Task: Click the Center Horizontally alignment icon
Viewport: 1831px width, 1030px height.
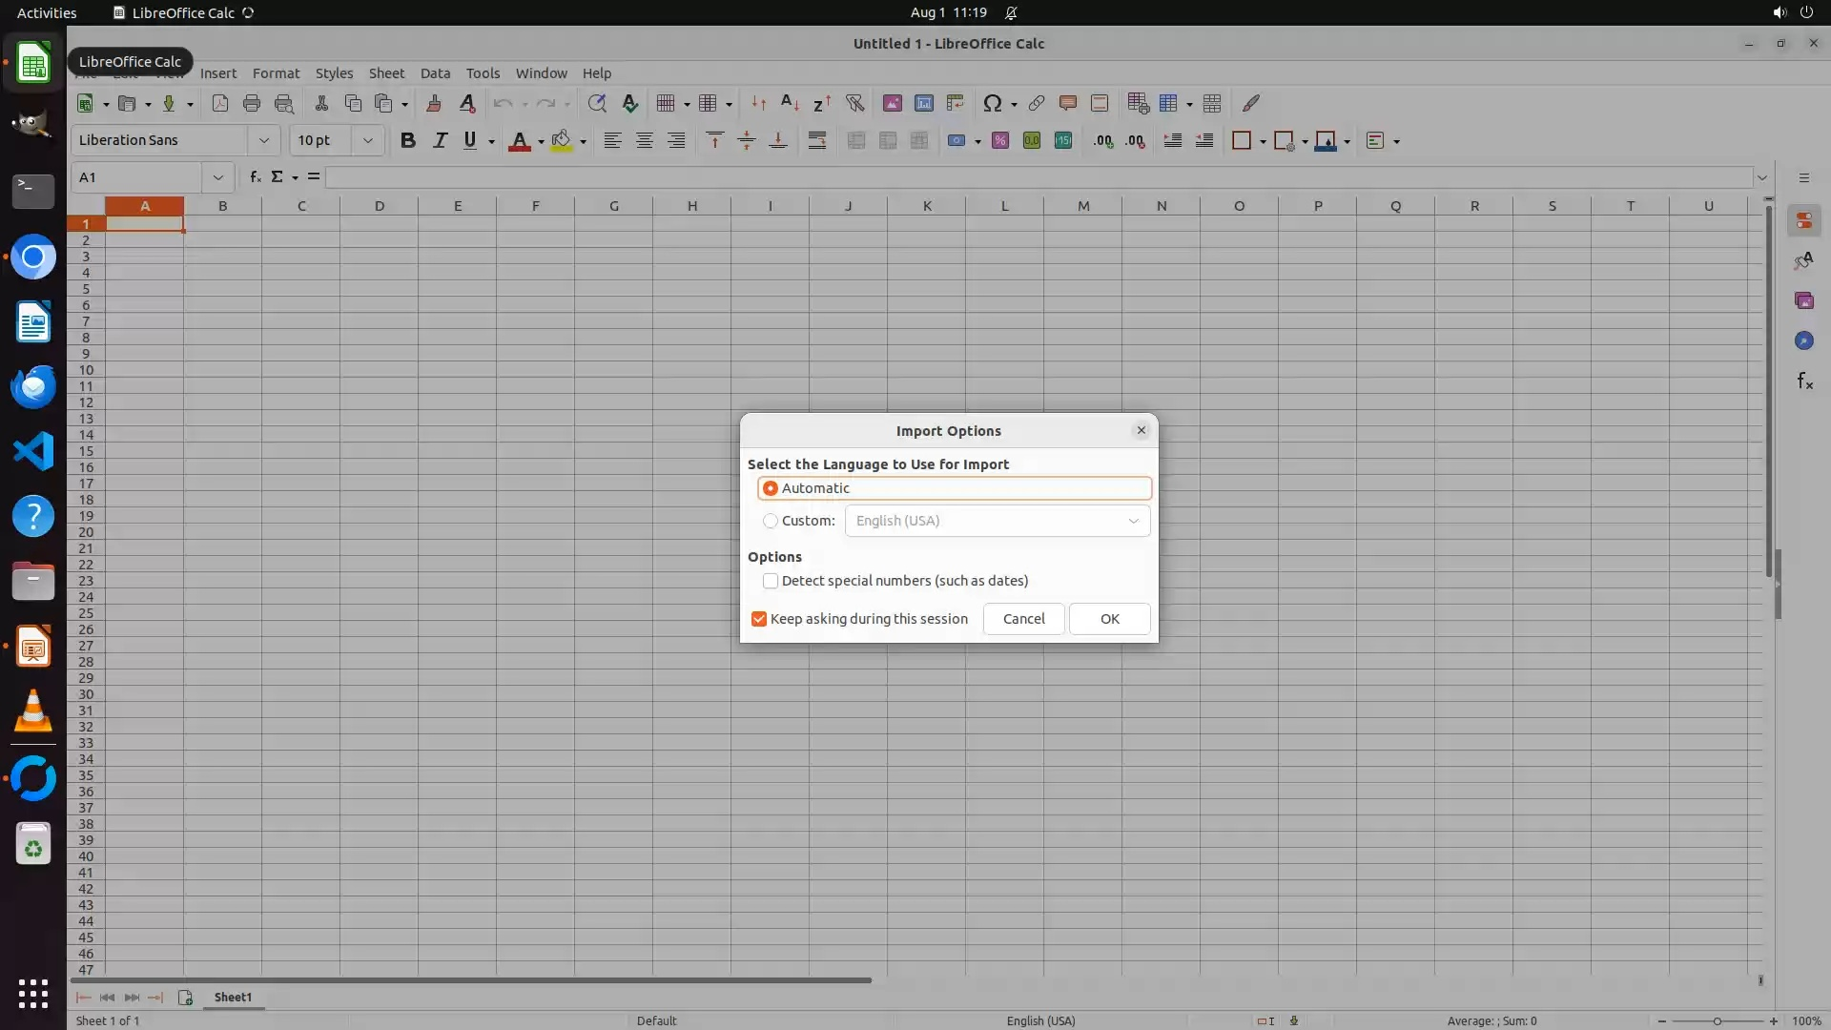Action: tap(645, 140)
